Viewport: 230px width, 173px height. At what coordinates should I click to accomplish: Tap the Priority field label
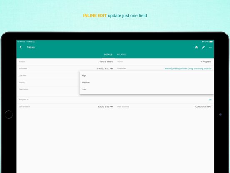(22, 82)
